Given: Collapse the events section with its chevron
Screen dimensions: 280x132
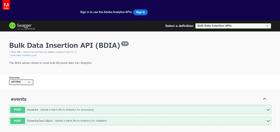Looking at the screenshot, I should point(265,99).
